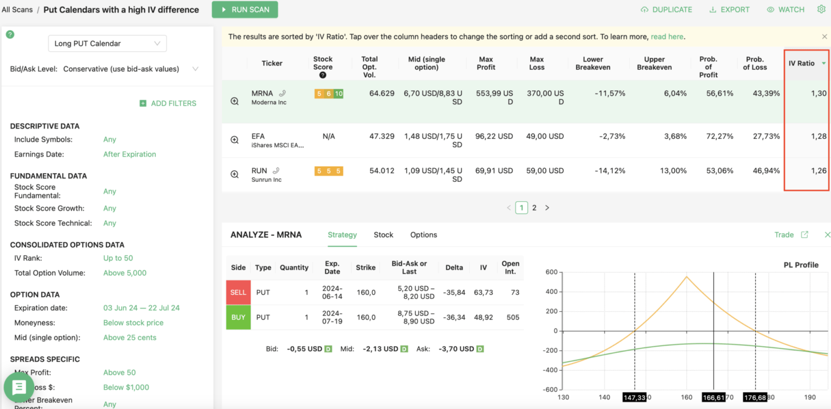Screen dimensions: 831x409
Task: Open the Long PUT Calendar strategy dropdown
Action: click(107, 43)
